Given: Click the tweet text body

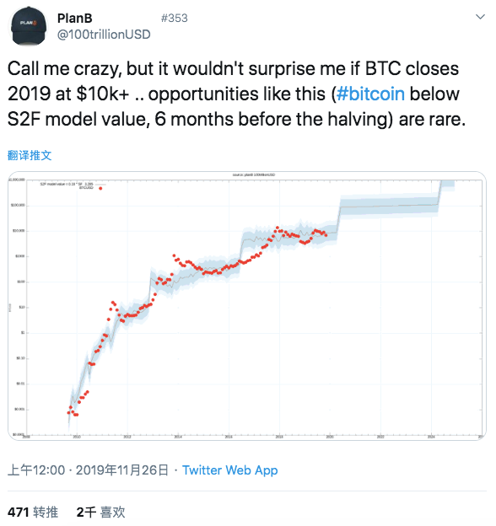Looking at the screenshot, I should [x=236, y=94].
